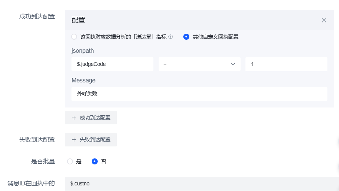Image resolution: width=339 pixels, height=191 pixels.
Task: Open the = operator dropdown
Action: point(199,64)
